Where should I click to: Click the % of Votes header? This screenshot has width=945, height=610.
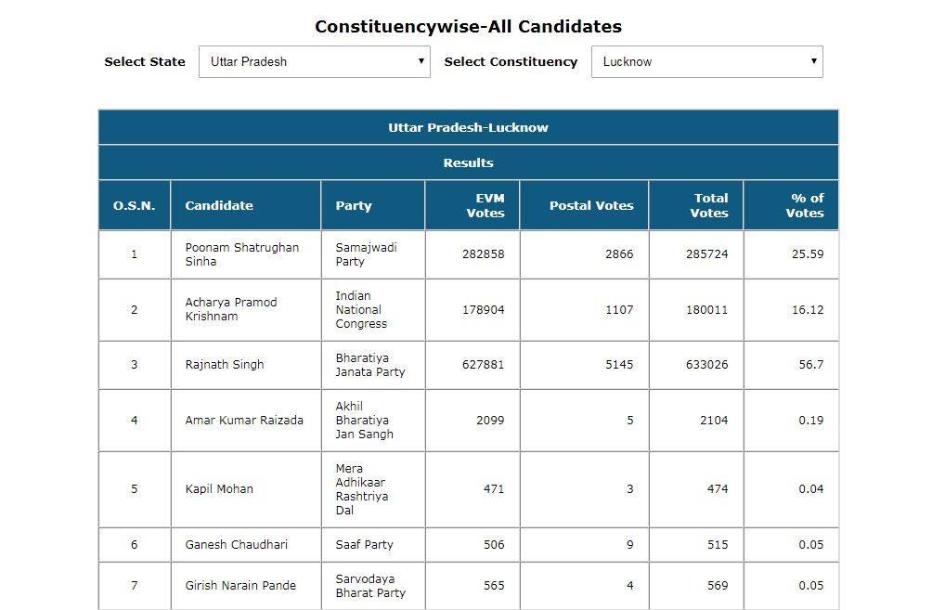pos(805,205)
